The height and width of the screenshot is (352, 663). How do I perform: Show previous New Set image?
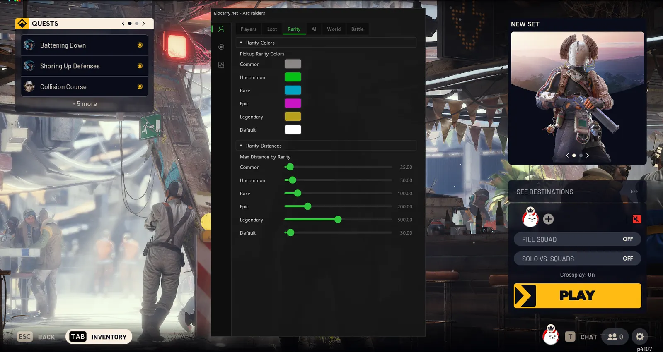[567, 156]
